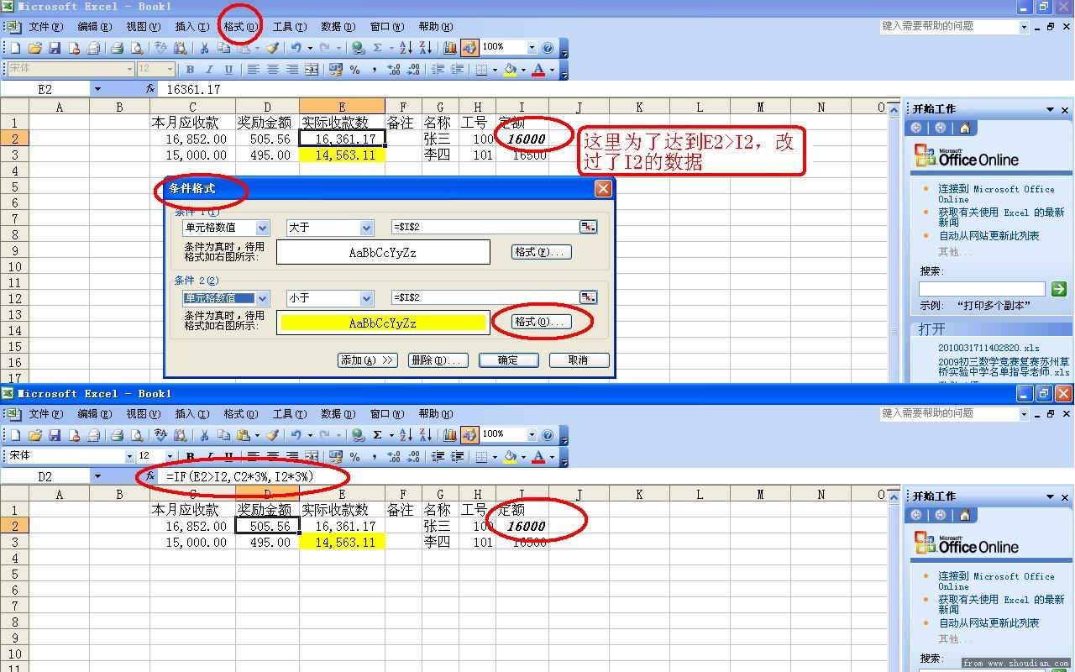
Task: Click Increase Decimal in the upper Excel toolbar
Action: 394,70
